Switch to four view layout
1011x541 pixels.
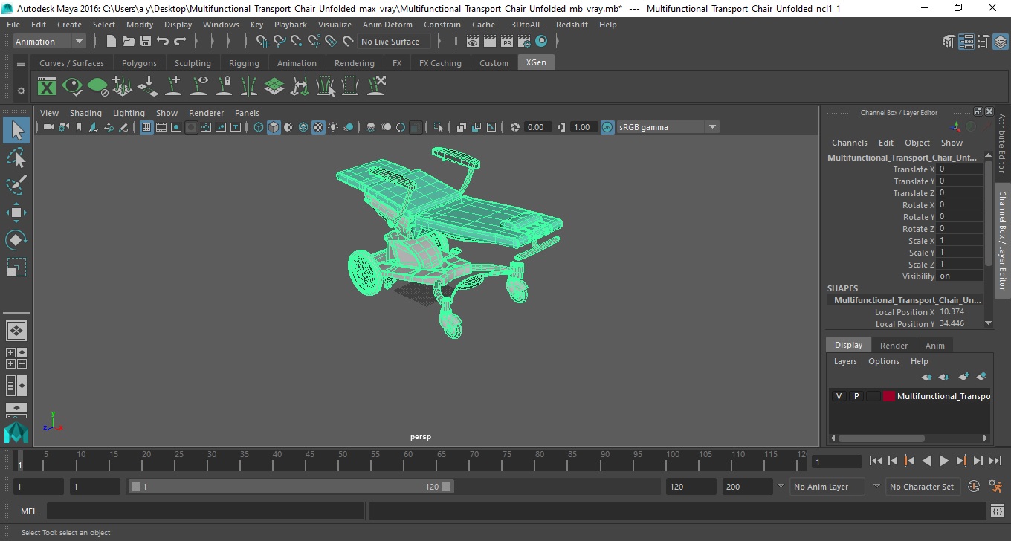pyautogui.click(x=16, y=358)
